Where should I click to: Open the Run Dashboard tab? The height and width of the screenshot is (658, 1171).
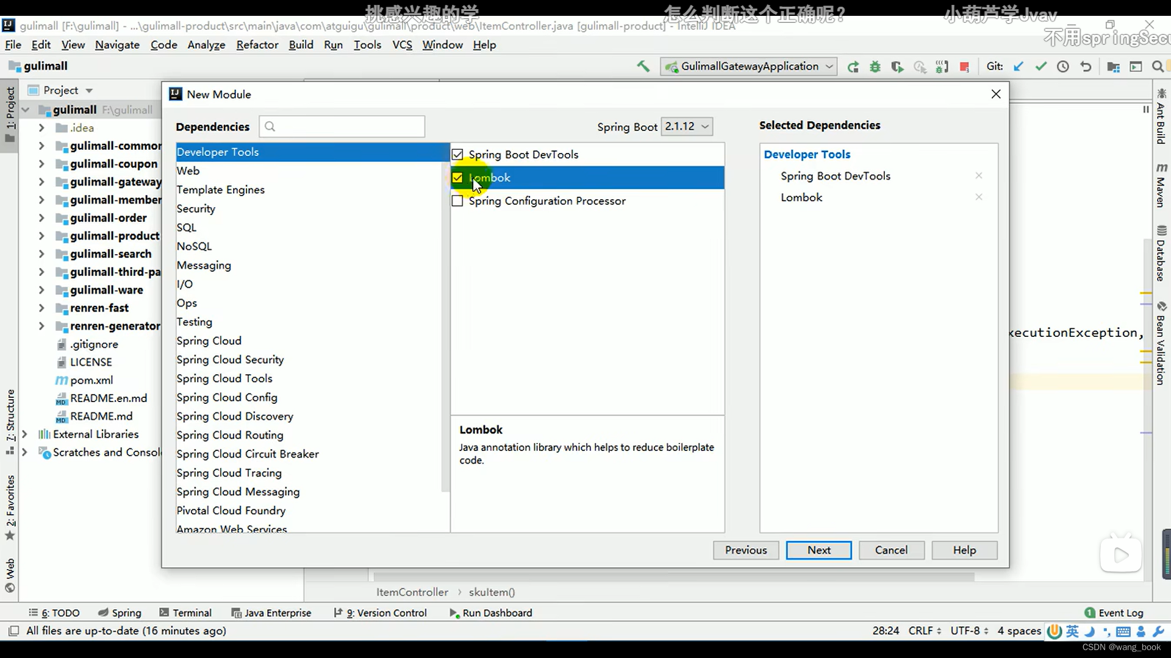[491, 613]
